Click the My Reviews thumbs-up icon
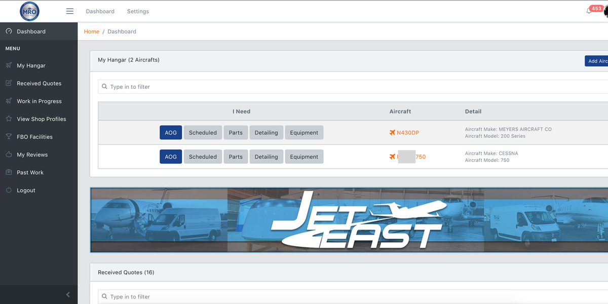Viewport: 608px width, 304px height. pyautogui.click(x=9, y=155)
